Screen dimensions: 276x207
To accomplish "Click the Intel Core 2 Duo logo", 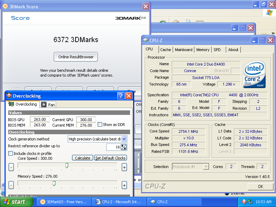I will click(x=254, y=74).
